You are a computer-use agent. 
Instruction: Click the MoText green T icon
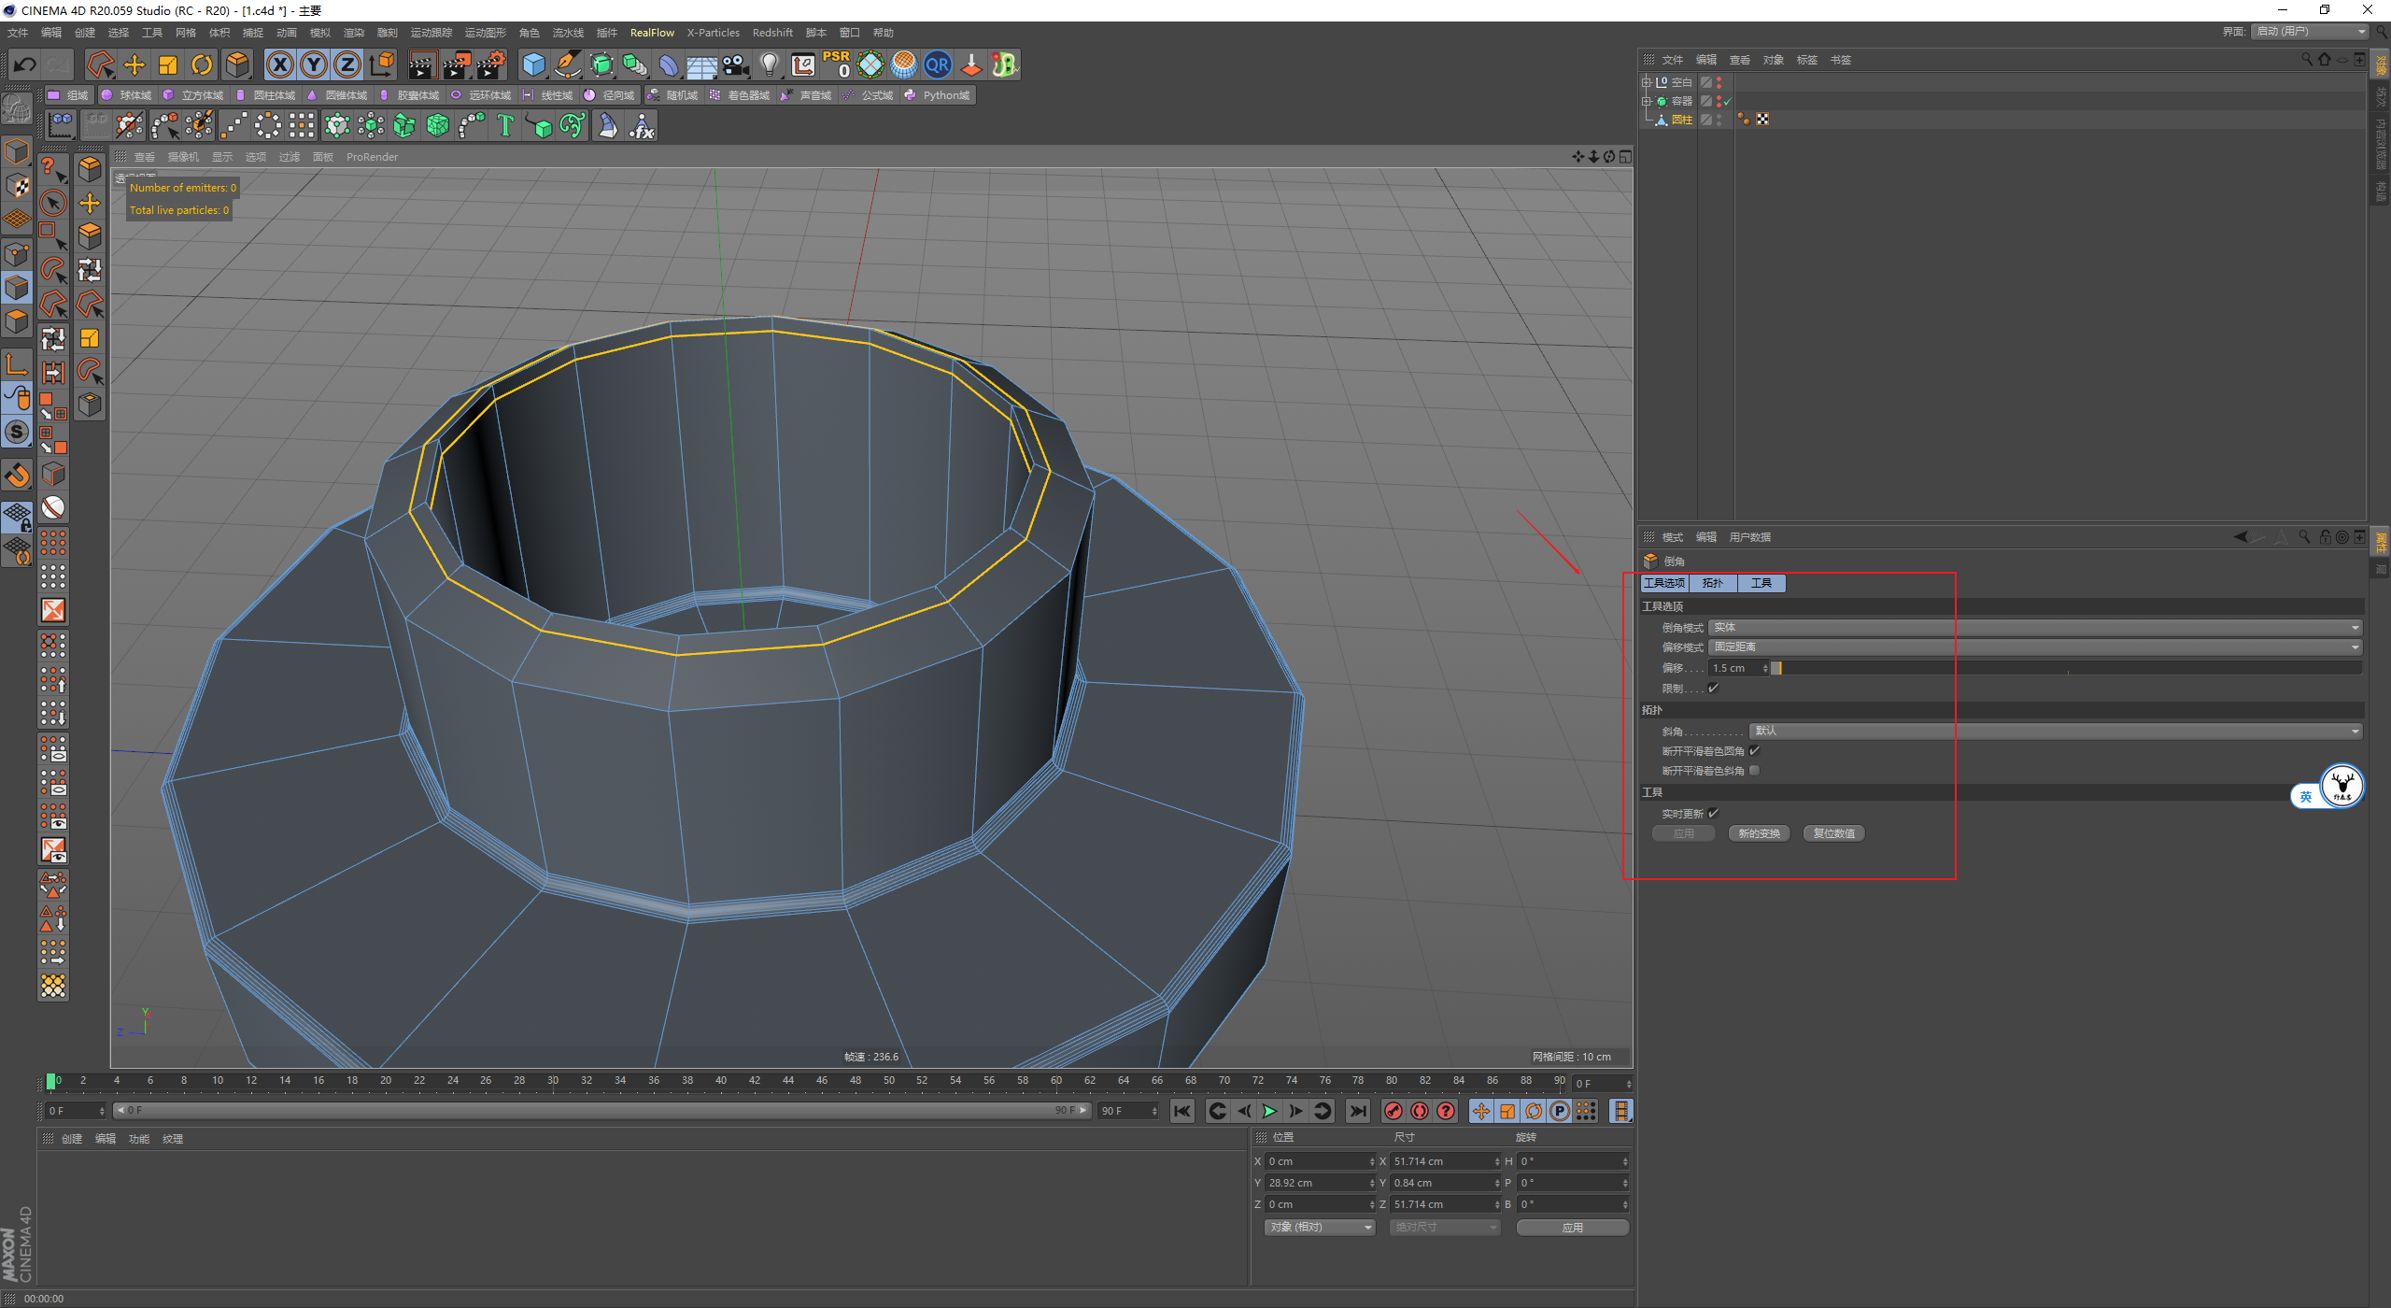(x=505, y=125)
